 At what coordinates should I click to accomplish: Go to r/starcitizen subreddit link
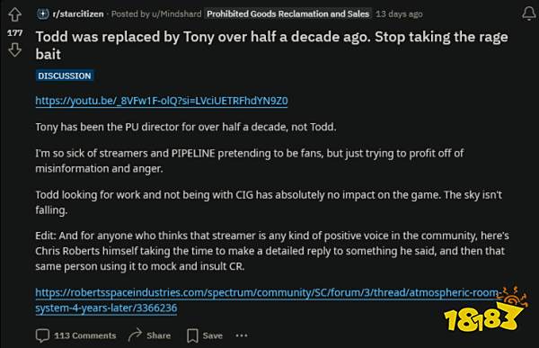(x=78, y=14)
